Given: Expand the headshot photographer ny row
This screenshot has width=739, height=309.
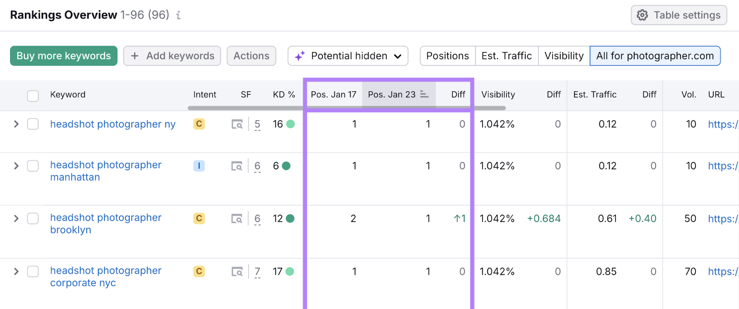Looking at the screenshot, I should [16, 124].
